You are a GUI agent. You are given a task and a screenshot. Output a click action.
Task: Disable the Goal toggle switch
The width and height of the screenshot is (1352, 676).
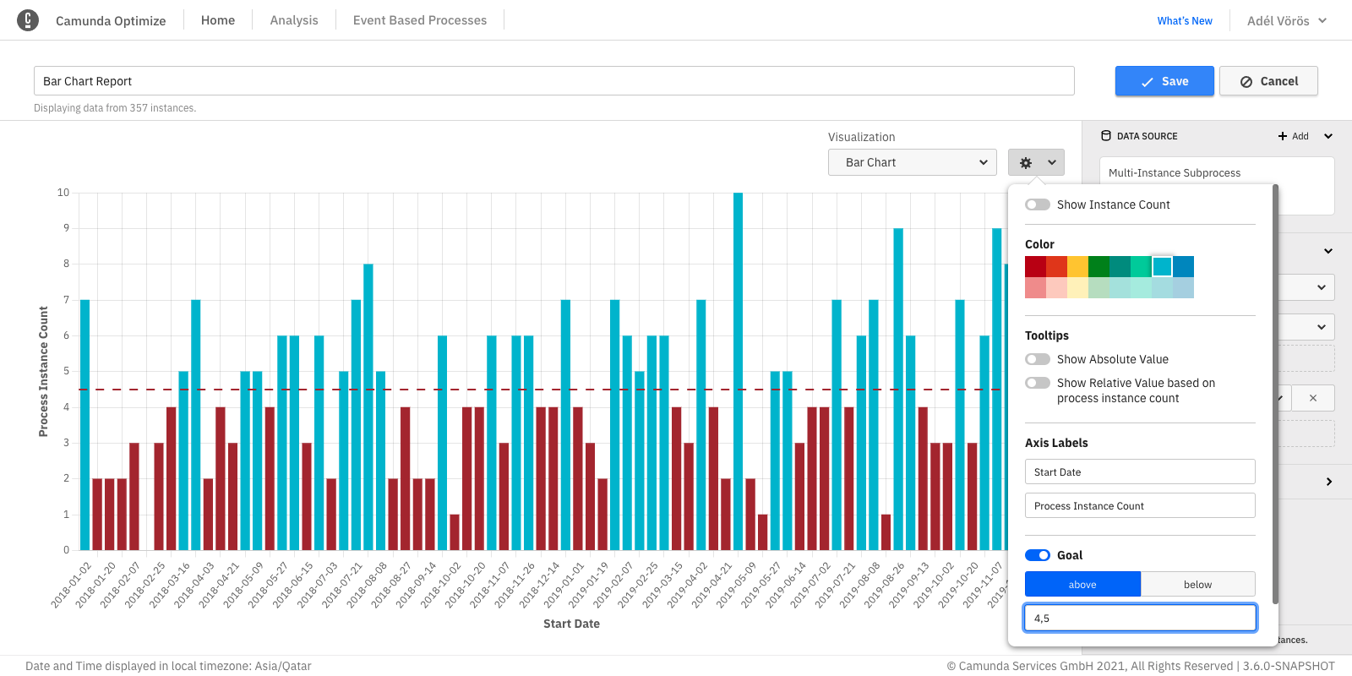pyautogui.click(x=1038, y=555)
